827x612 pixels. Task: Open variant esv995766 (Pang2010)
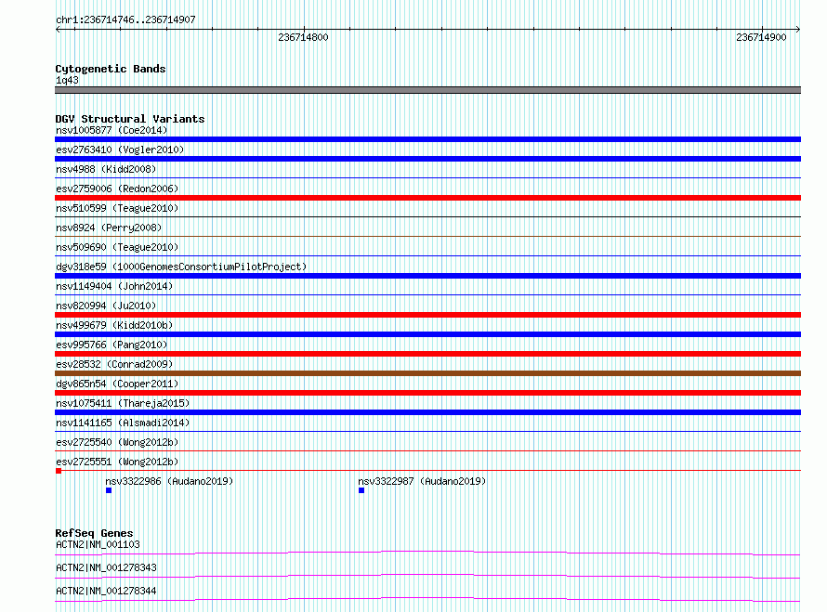click(112, 345)
